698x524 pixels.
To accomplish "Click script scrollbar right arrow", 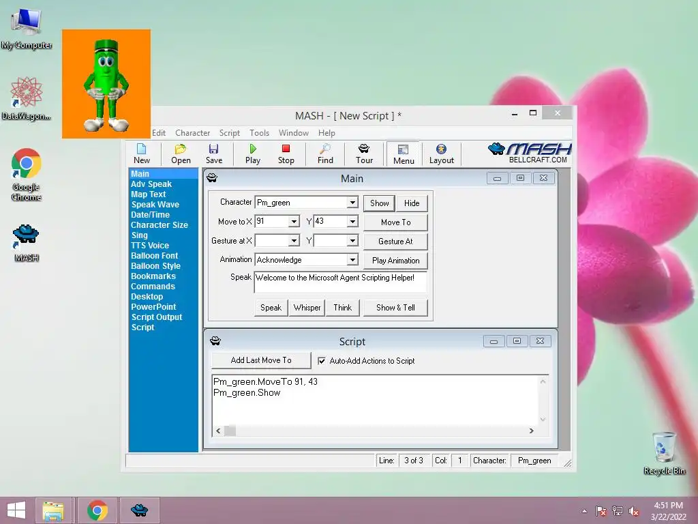I will point(531,431).
